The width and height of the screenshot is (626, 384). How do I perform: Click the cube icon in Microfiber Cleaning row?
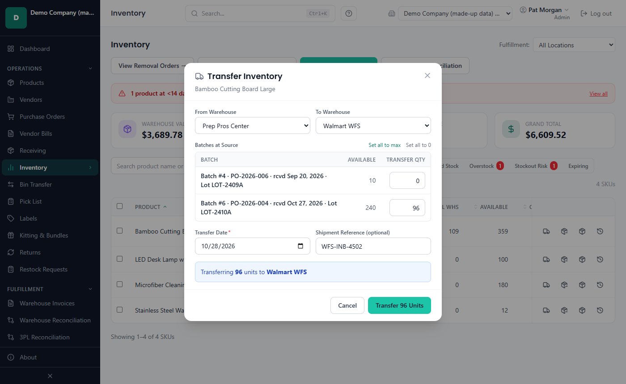point(582,285)
